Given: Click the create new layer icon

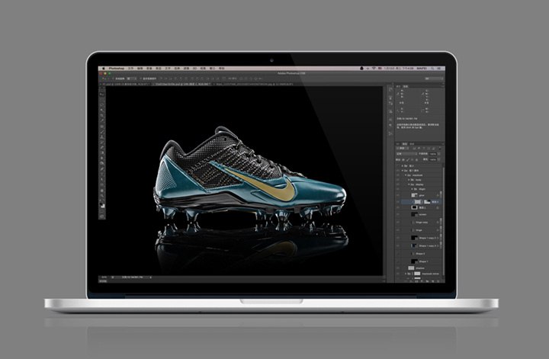Looking at the screenshot, I should click(433, 281).
